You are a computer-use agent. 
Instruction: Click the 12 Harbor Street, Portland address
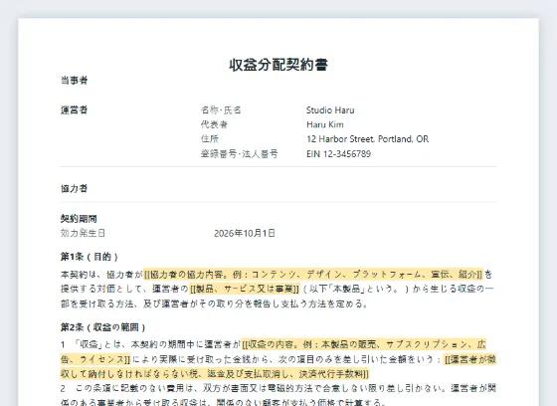point(367,139)
